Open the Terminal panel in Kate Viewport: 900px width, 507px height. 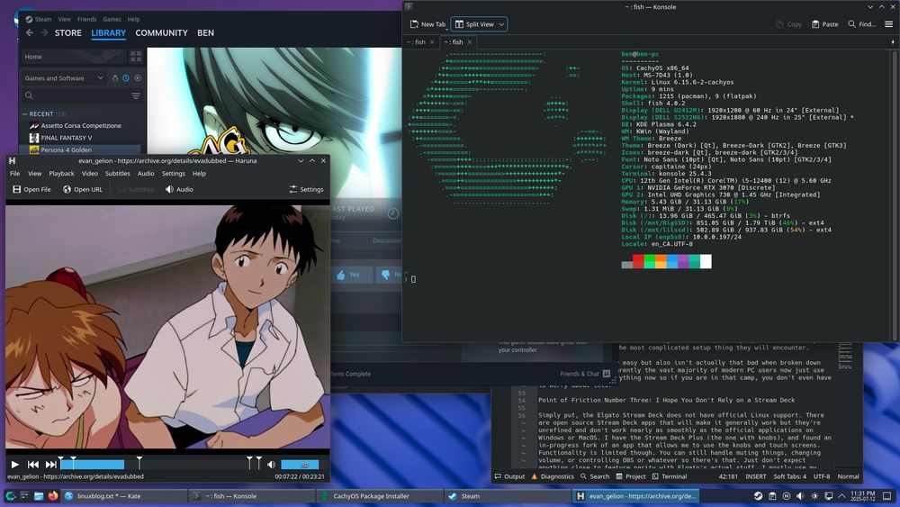(x=670, y=476)
